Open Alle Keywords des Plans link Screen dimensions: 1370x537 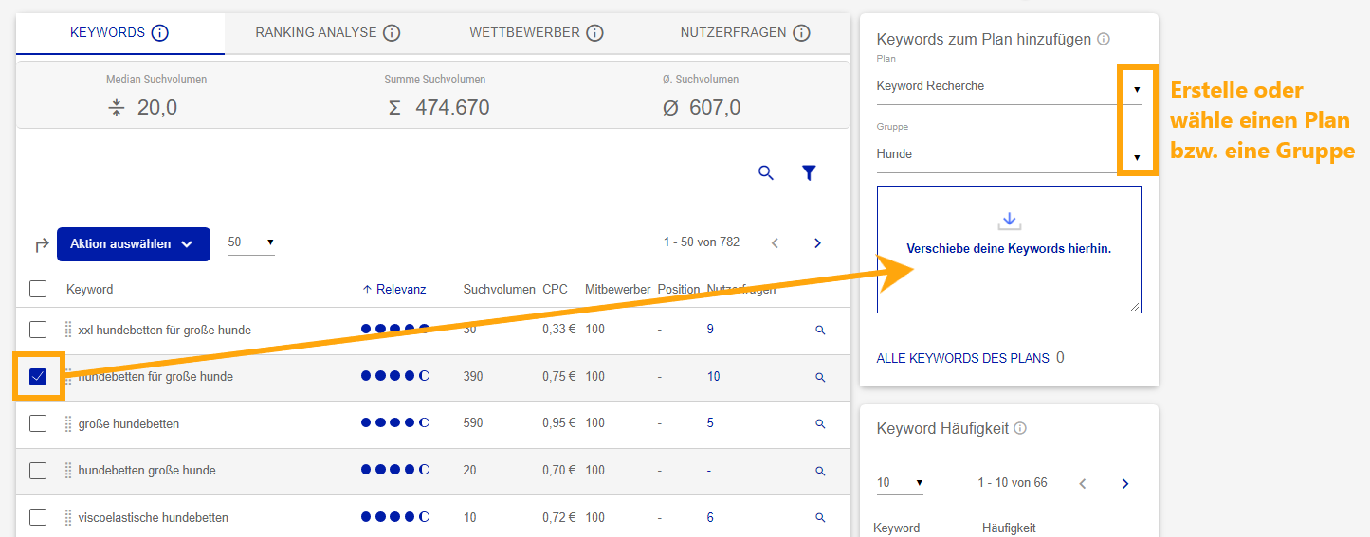point(963,358)
